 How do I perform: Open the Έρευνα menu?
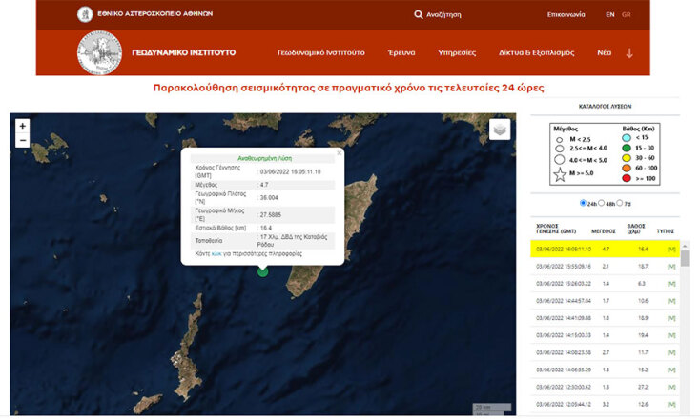[x=401, y=53]
